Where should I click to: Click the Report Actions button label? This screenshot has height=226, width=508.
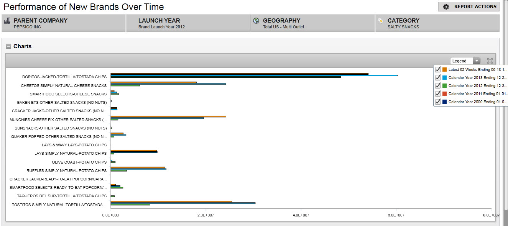475,7
